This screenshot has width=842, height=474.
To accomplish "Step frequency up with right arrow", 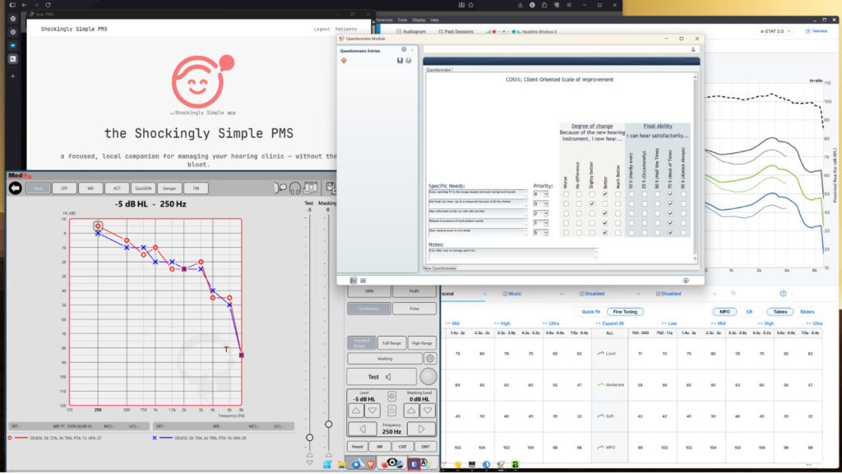I will (421, 429).
